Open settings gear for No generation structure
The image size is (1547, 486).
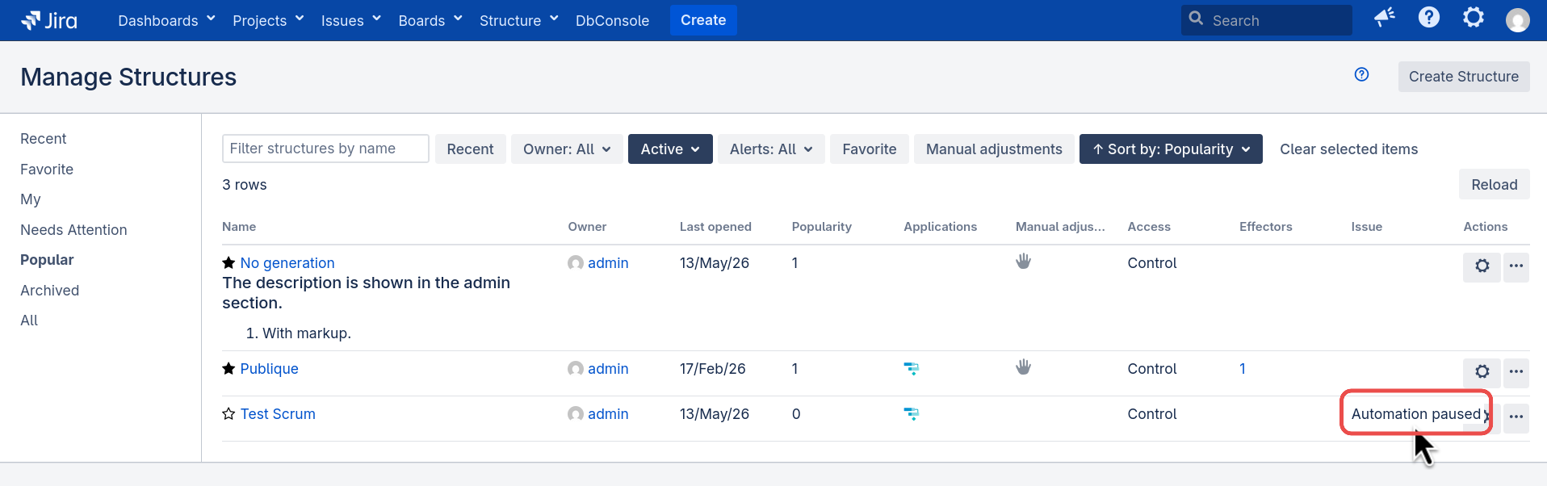click(1482, 266)
